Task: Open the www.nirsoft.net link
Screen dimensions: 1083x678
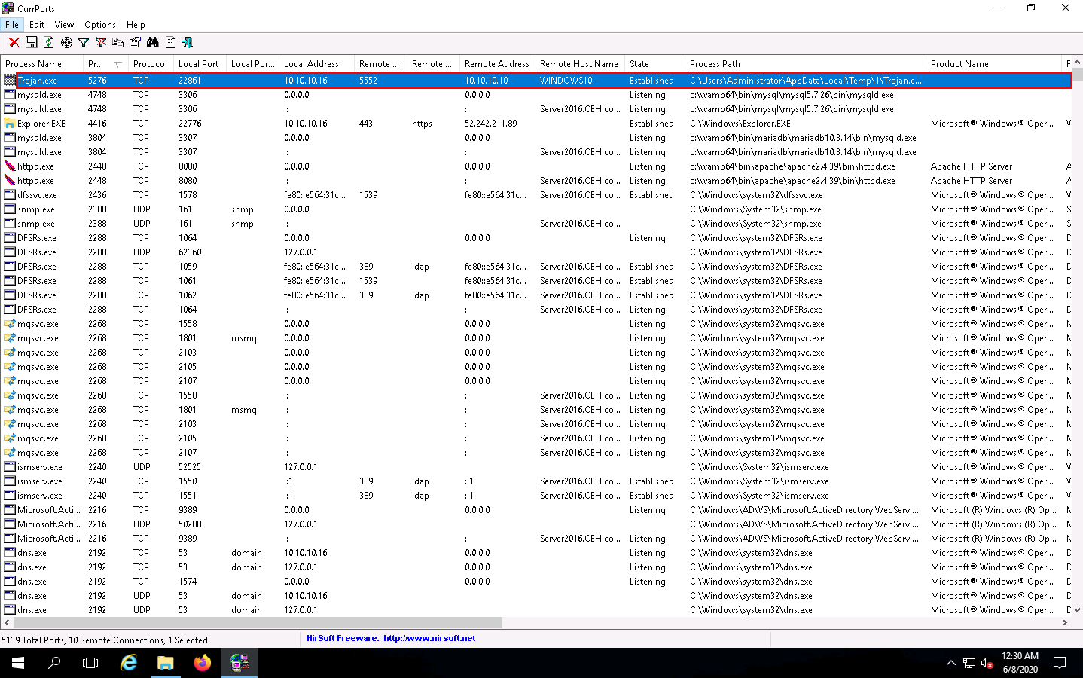Action: [429, 638]
